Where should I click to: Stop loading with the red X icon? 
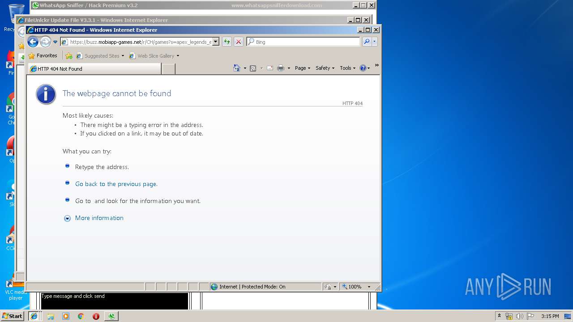point(239,42)
